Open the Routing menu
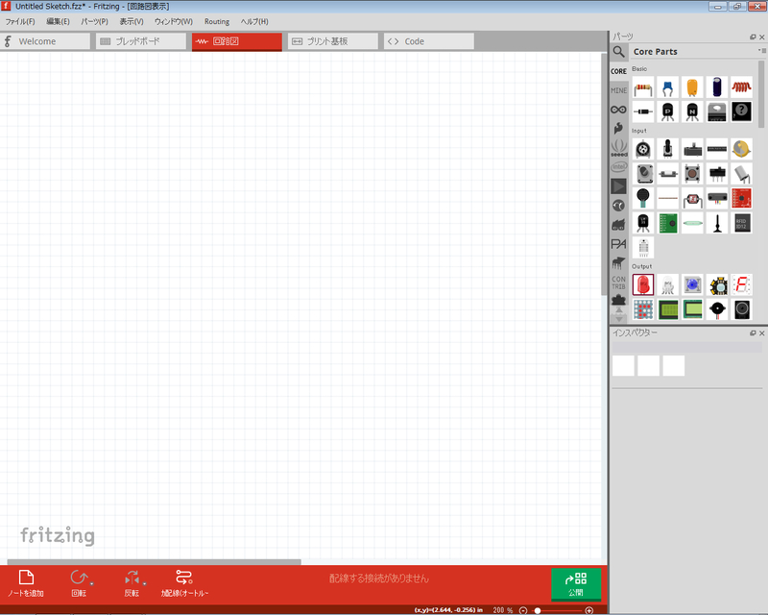Image resolution: width=768 pixels, height=615 pixels. click(x=217, y=21)
